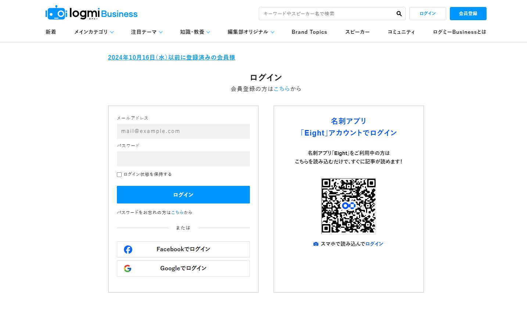Choose Facebookでログイン
This screenshot has height=310, width=527.
[x=183, y=249]
